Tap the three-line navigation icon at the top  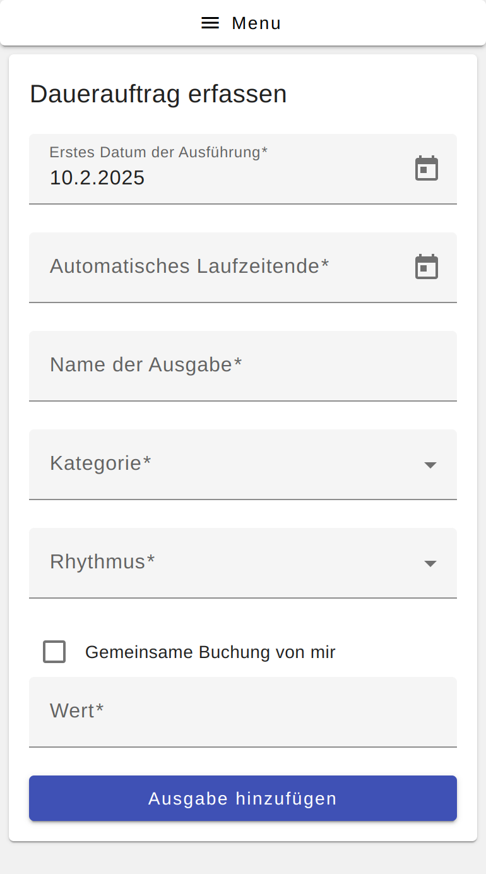click(x=210, y=23)
